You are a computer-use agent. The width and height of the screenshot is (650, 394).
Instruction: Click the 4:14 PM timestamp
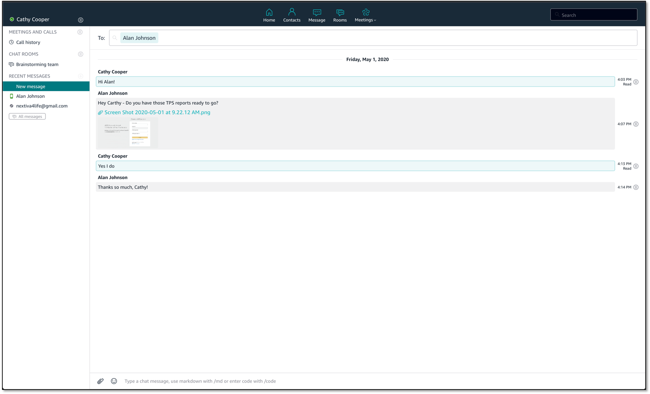(624, 187)
